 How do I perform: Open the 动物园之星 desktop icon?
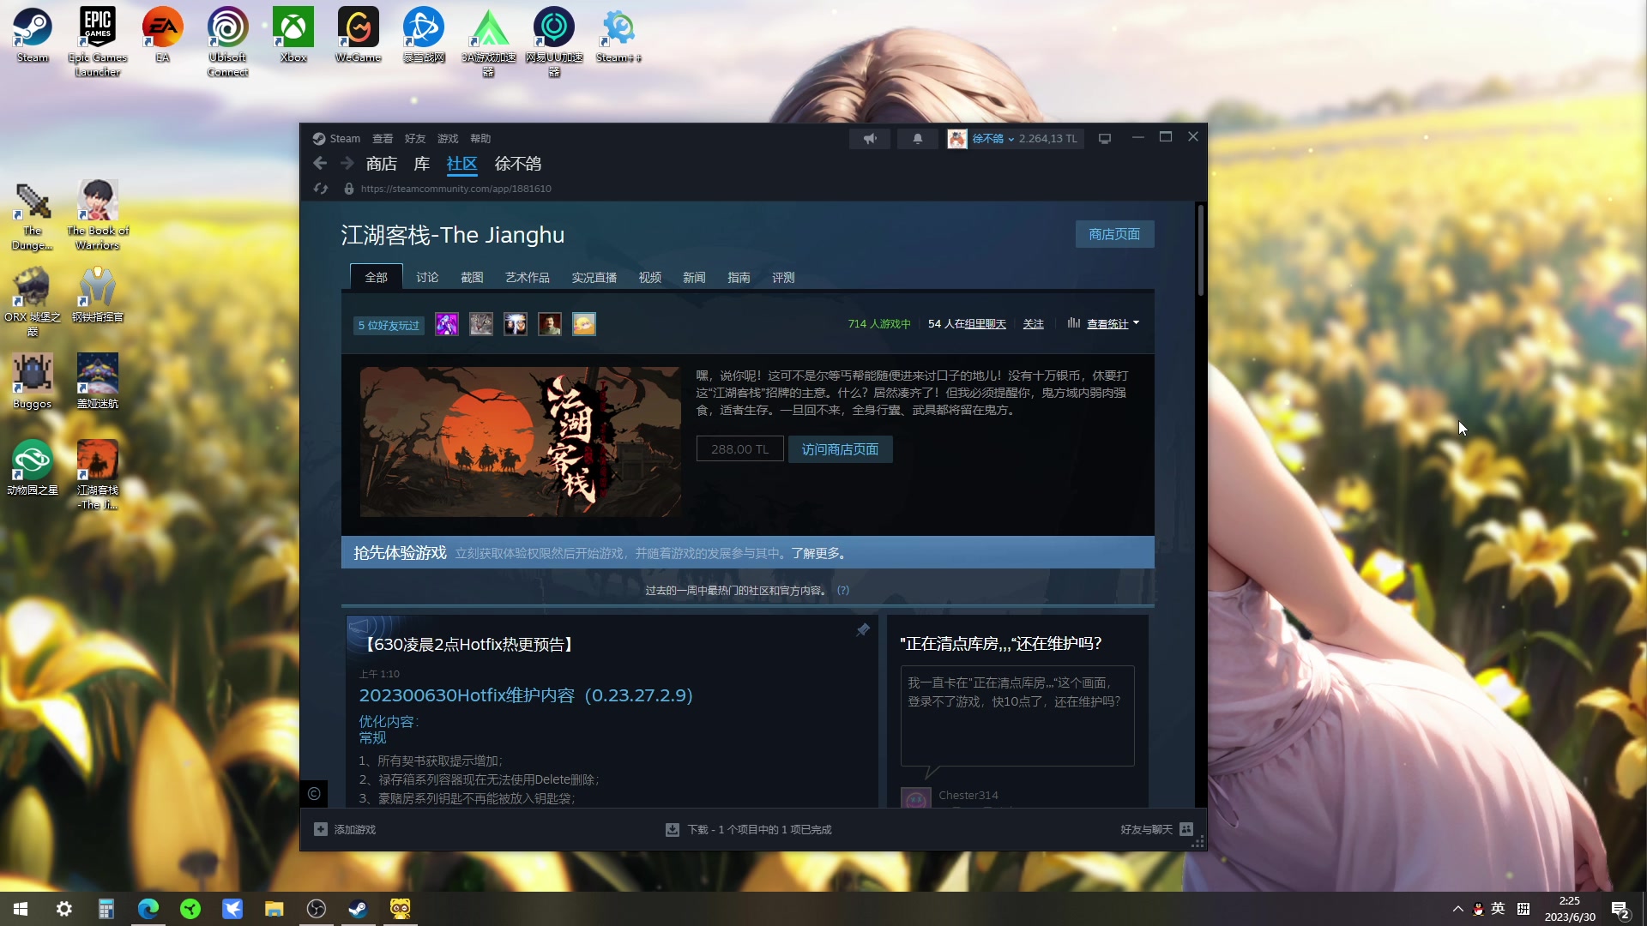tap(33, 468)
